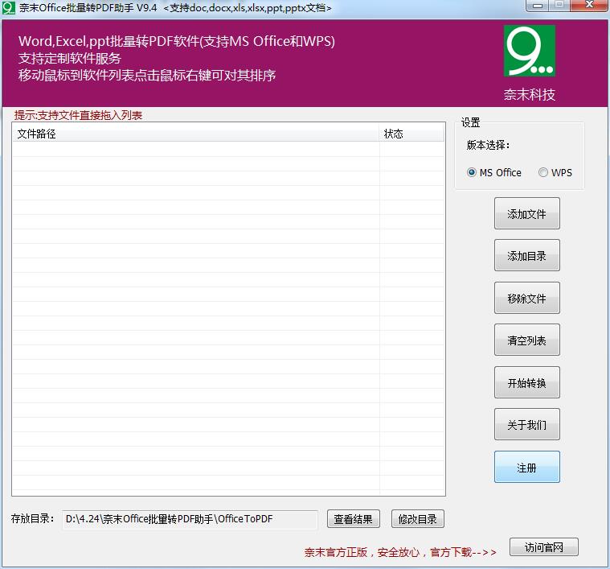The height and width of the screenshot is (569, 610).
Task: Click the 状态 column header
Action: [x=411, y=134]
